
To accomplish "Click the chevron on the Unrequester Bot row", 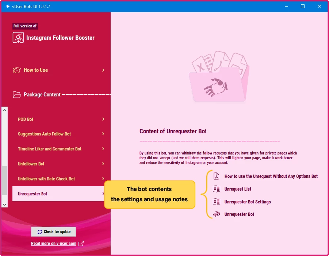I will click(x=103, y=194).
